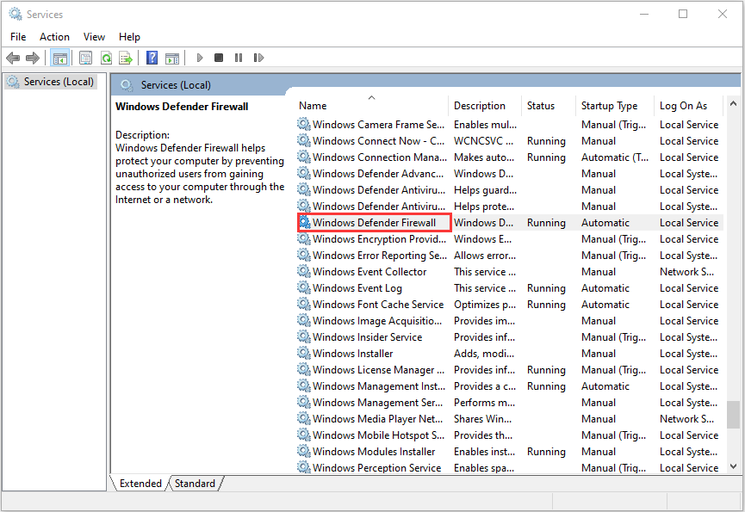
Task: Select the Windows Defender Advanc... service name
Action: (x=378, y=174)
